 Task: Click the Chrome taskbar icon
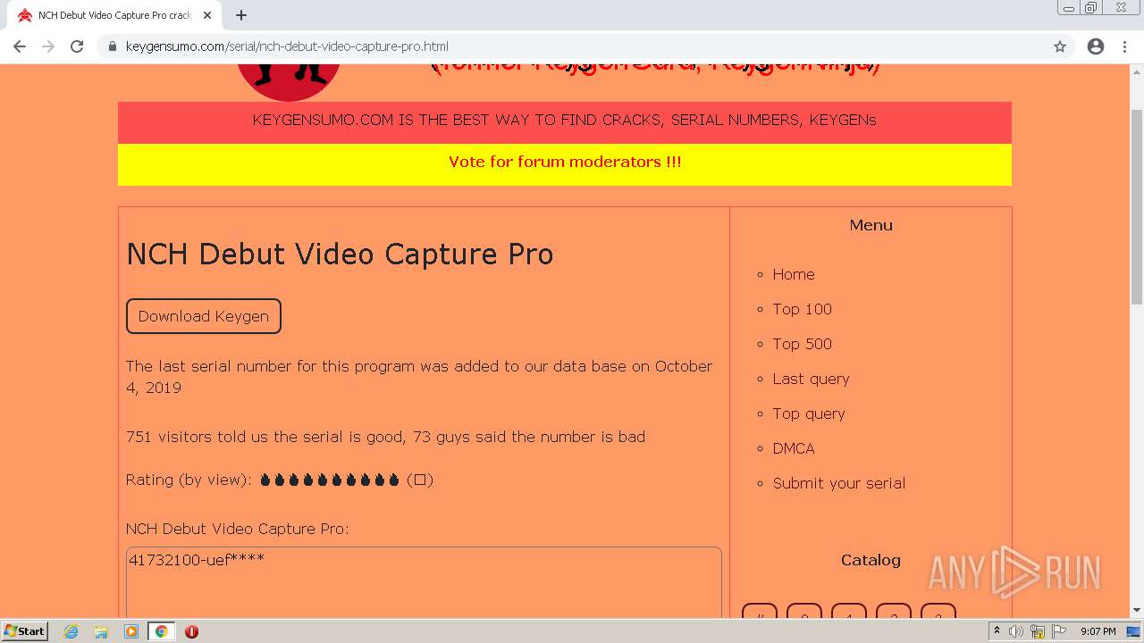tap(161, 631)
